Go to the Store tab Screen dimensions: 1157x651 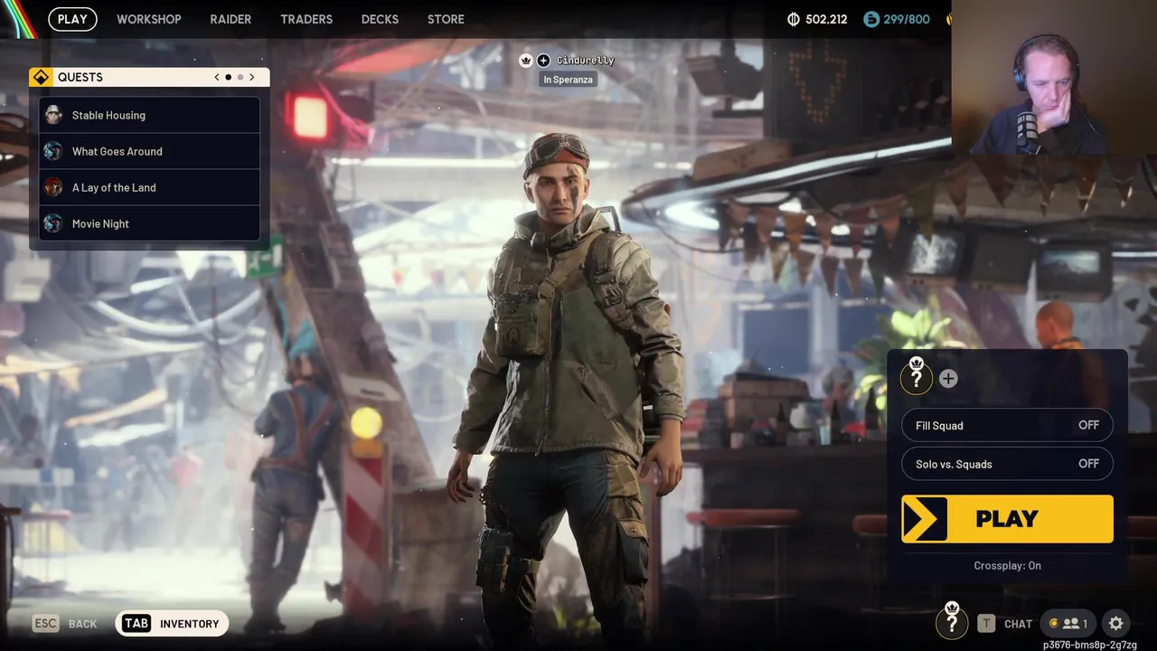[x=446, y=19]
